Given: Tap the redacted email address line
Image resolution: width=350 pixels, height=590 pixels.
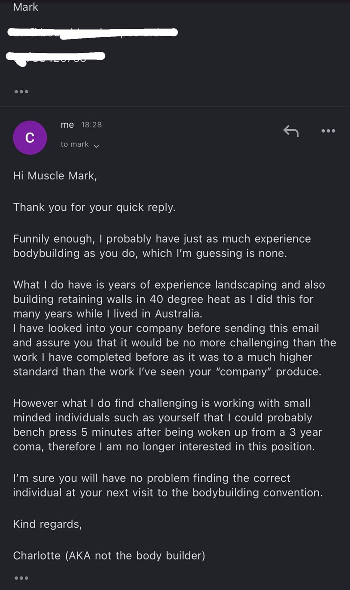Looking at the screenshot, I should [x=92, y=32].
